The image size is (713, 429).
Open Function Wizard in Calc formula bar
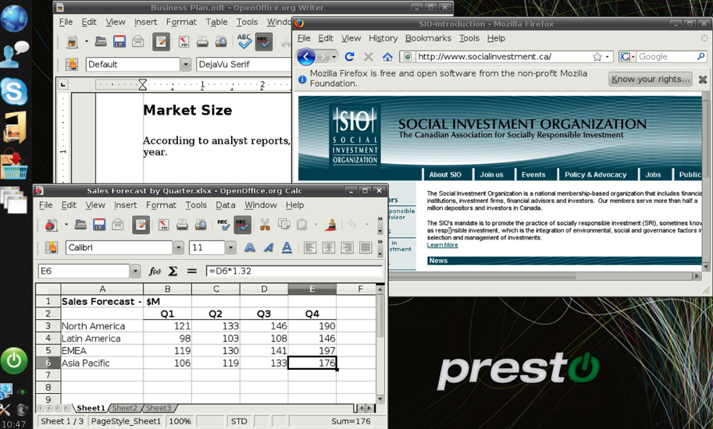coord(155,271)
